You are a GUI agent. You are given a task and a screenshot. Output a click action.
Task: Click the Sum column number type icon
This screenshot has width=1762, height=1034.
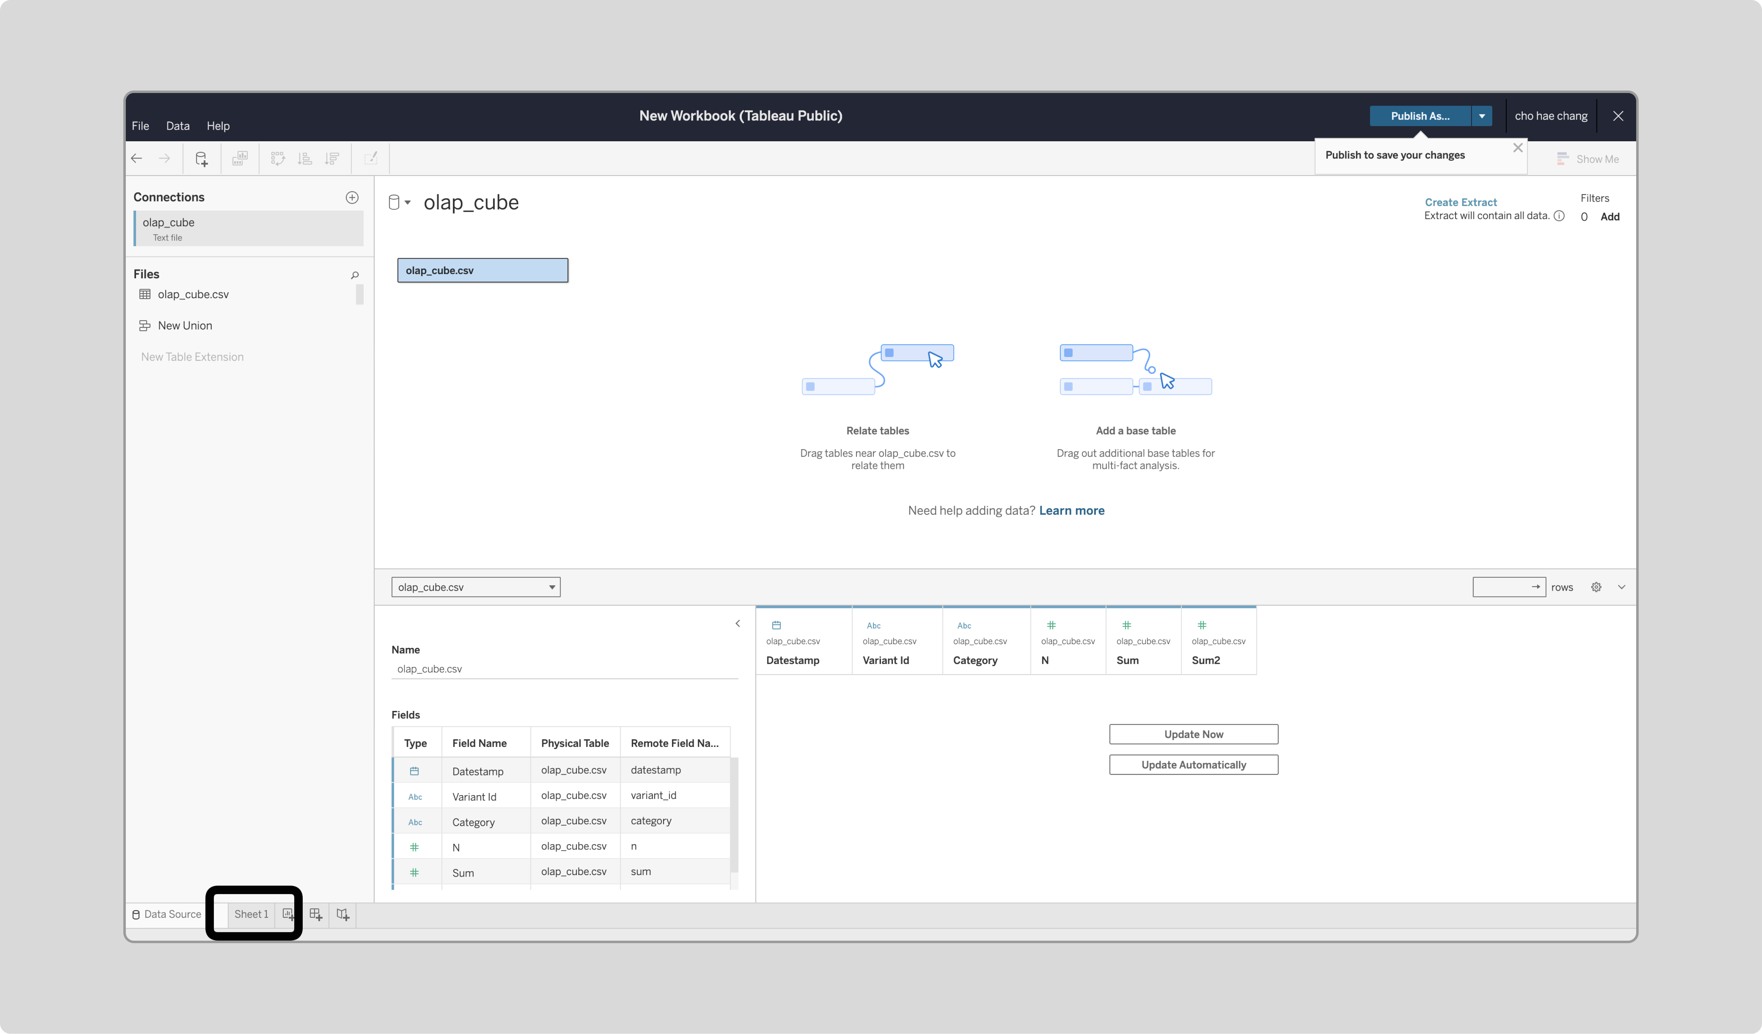pyautogui.click(x=1126, y=625)
